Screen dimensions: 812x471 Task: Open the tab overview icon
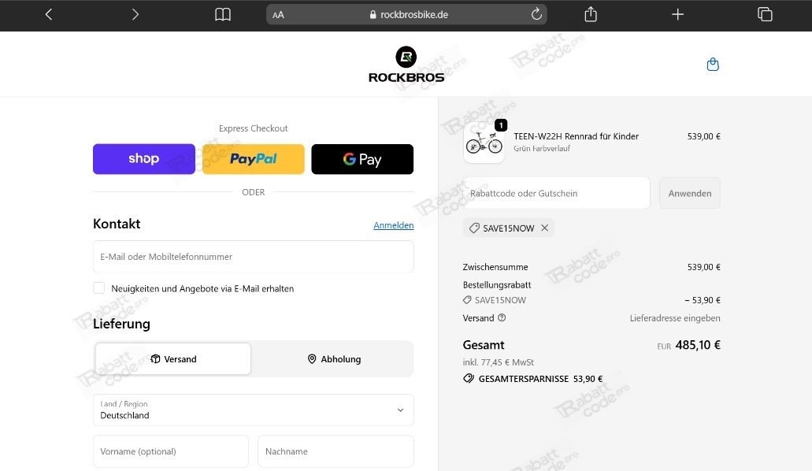(764, 14)
